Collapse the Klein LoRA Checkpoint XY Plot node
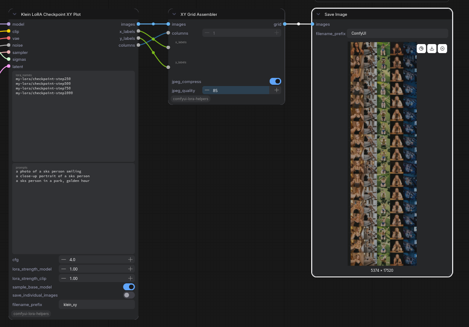Image resolution: width=469 pixels, height=327 pixels. coord(14,14)
